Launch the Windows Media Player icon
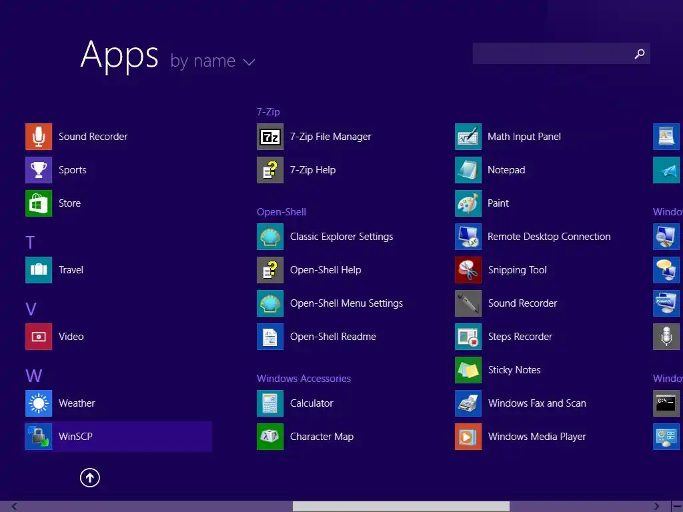683x512 pixels. pyautogui.click(x=468, y=436)
